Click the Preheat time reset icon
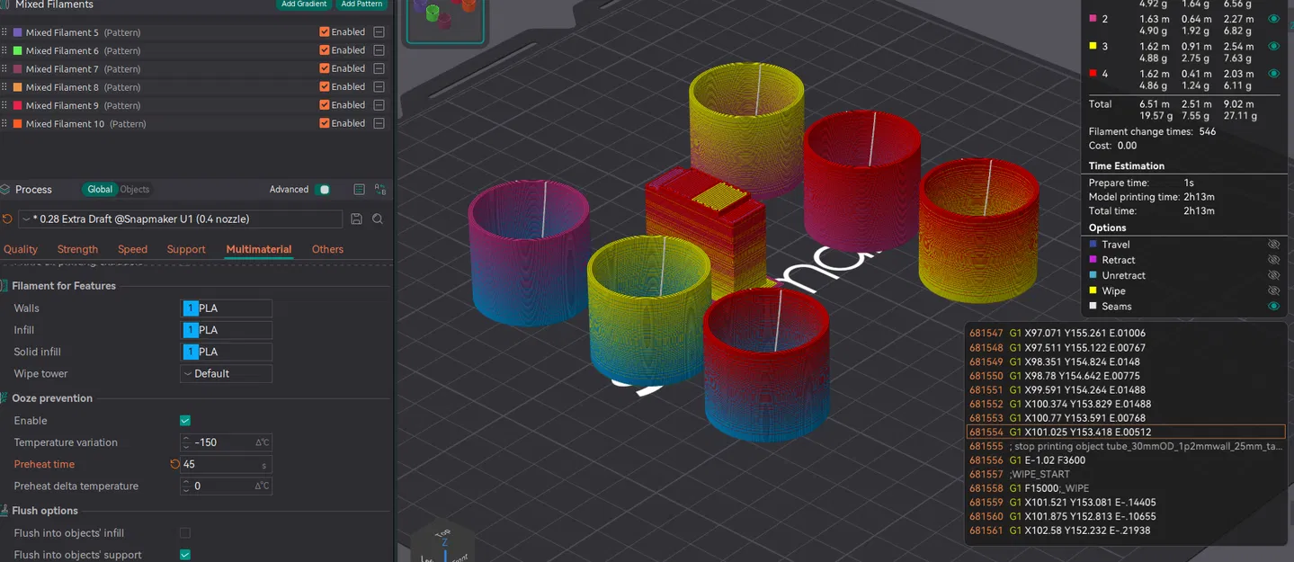This screenshot has width=1294, height=562. click(x=174, y=465)
